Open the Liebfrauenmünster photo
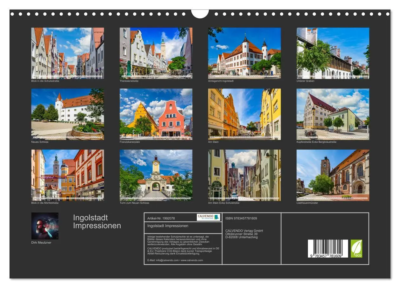Image resolution: width=400 pixels, height=288 pixels. (333, 175)
